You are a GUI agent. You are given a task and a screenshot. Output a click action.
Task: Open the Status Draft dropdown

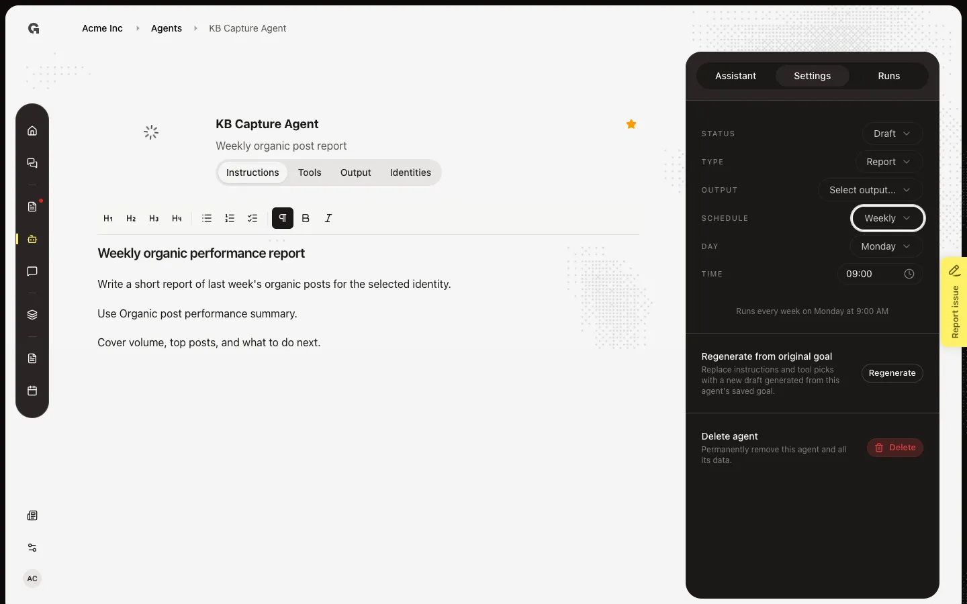(x=892, y=134)
